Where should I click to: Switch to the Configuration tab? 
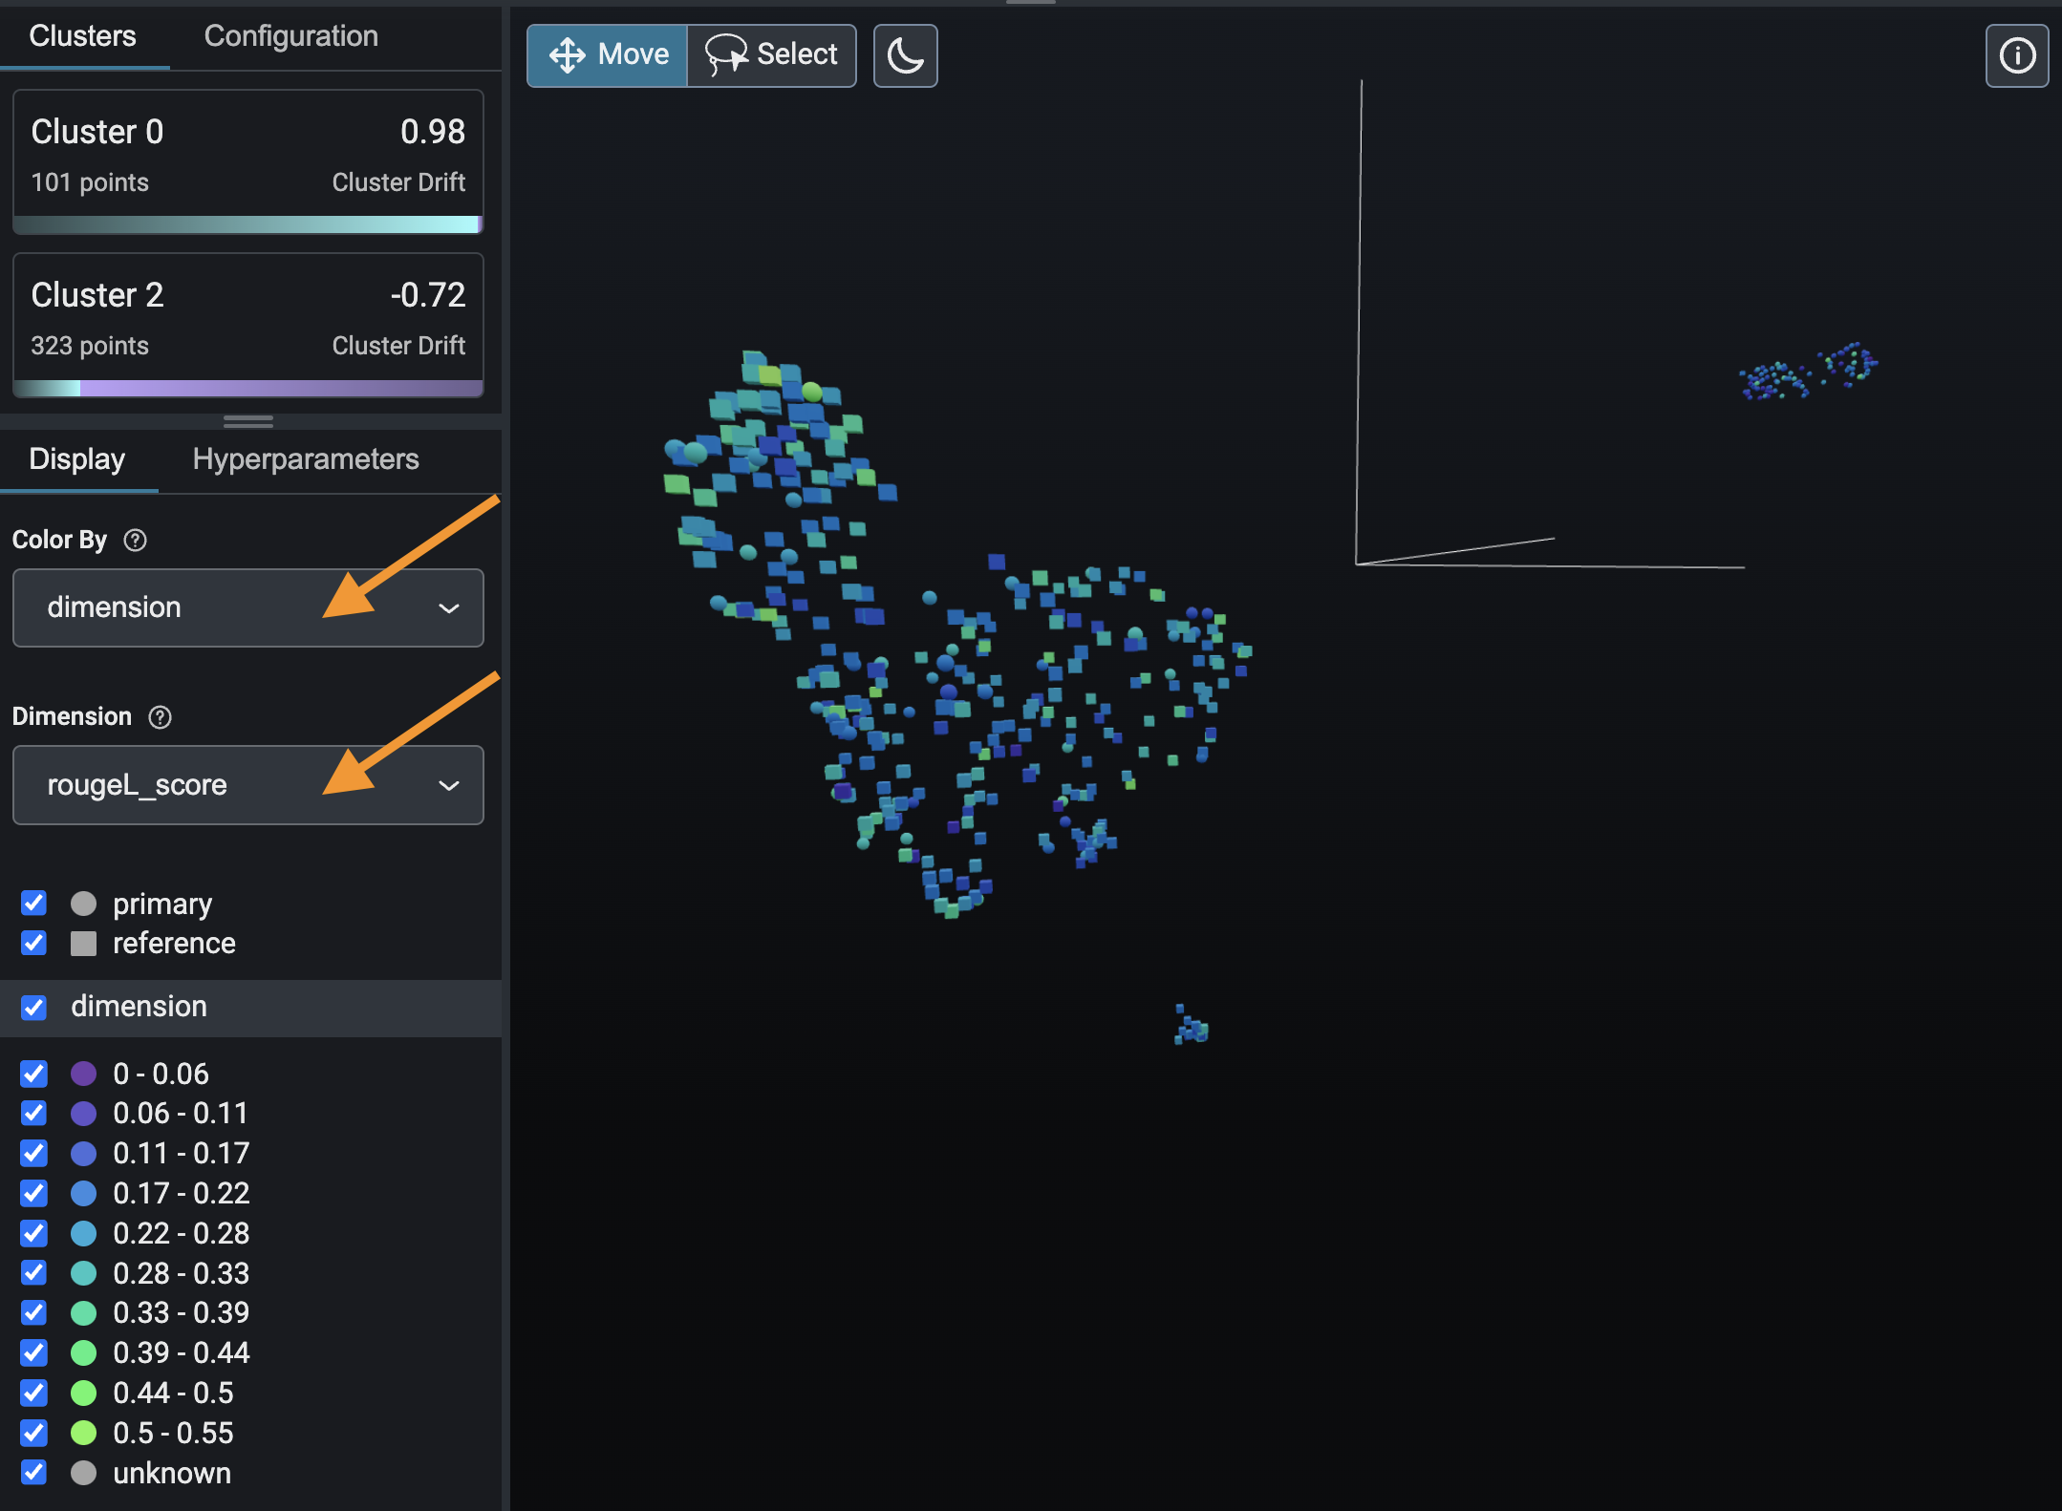click(290, 36)
